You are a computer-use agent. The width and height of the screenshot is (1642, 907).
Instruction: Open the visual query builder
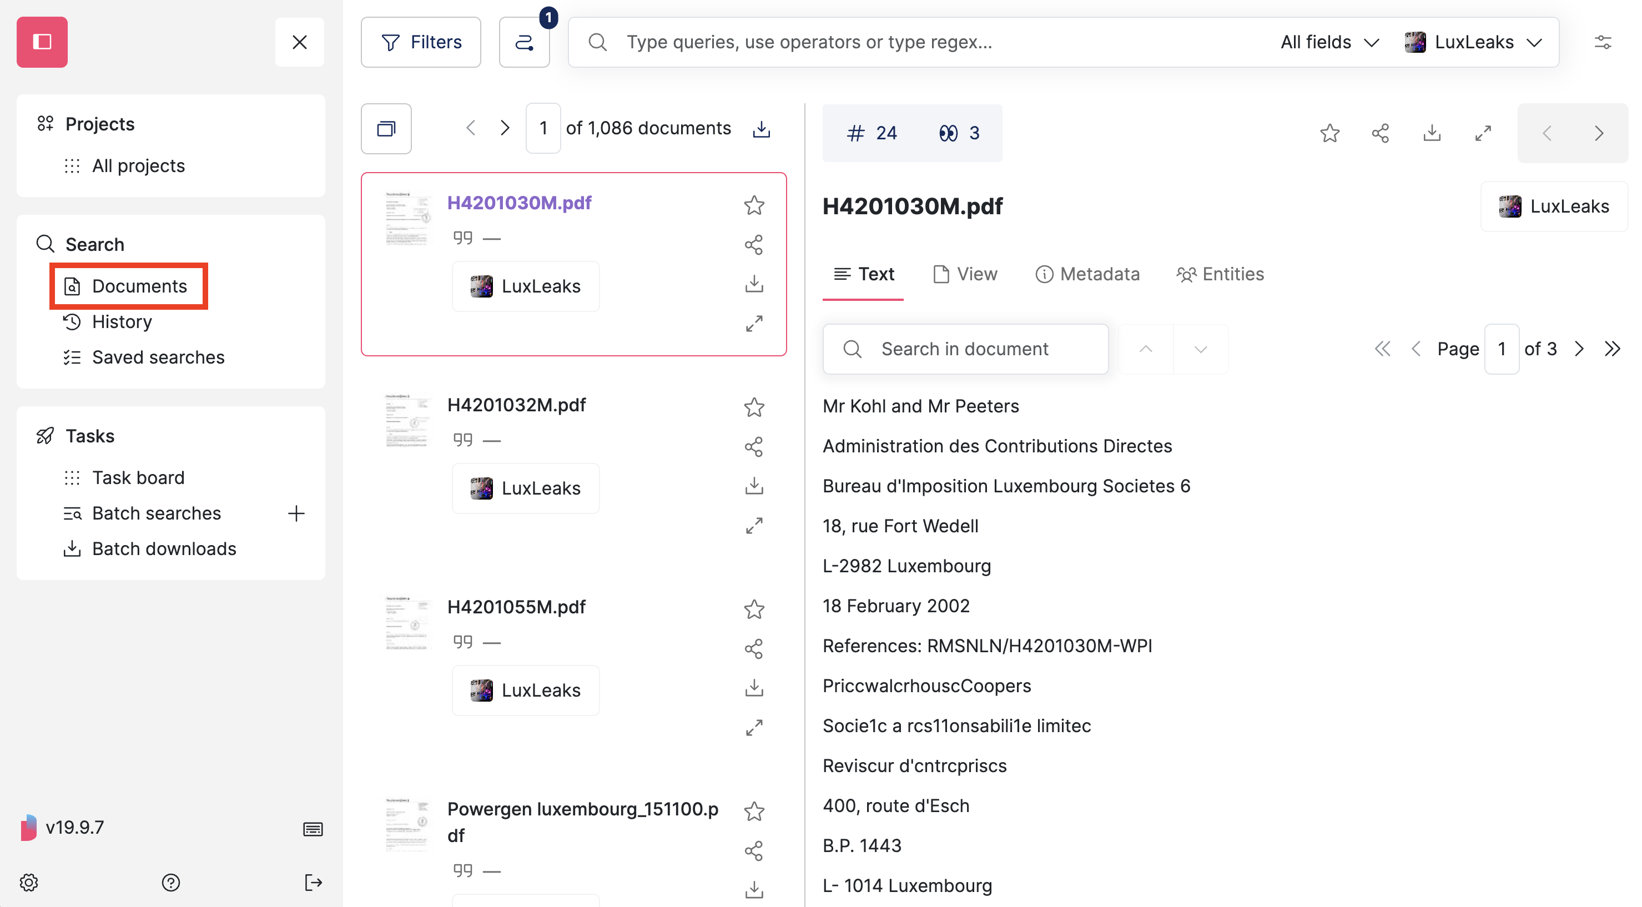click(x=524, y=42)
